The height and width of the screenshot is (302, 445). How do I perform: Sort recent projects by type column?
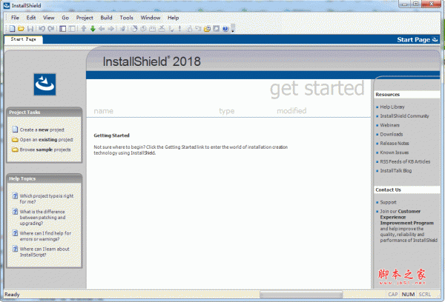pos(226,111)
